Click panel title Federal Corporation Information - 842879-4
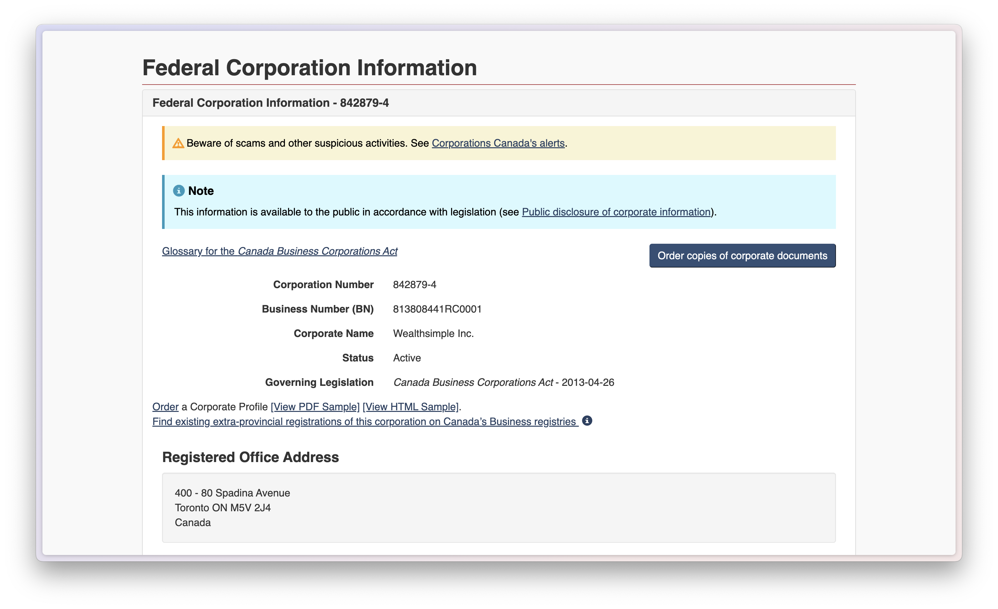The image size is (998, 609). coord(271,103)
